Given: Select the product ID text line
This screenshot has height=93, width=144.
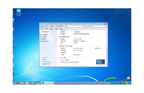Looking at the screenshot, I should (70, 62).
